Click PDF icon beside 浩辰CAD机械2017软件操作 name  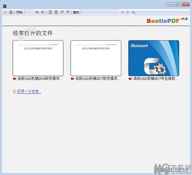73,79
